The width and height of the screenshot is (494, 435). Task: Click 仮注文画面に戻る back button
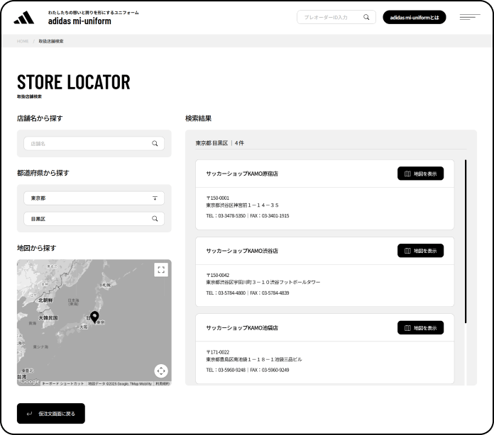pos(51,413)
